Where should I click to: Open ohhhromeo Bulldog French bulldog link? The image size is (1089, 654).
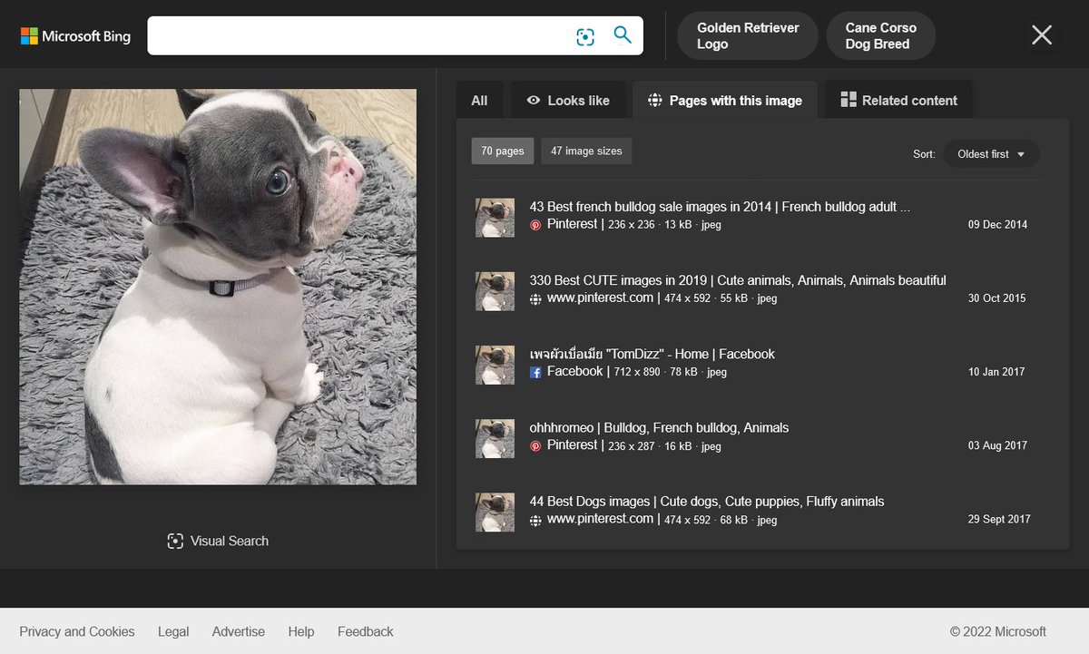pyautogui.click(x=660, y=427)
